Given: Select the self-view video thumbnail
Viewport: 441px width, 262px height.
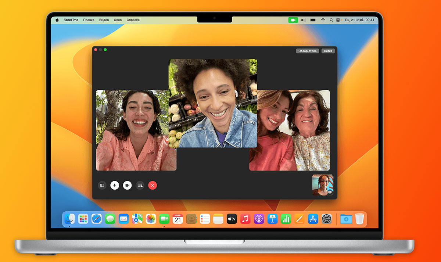Looking at the screenshot, I should click(x=323, y=185).
